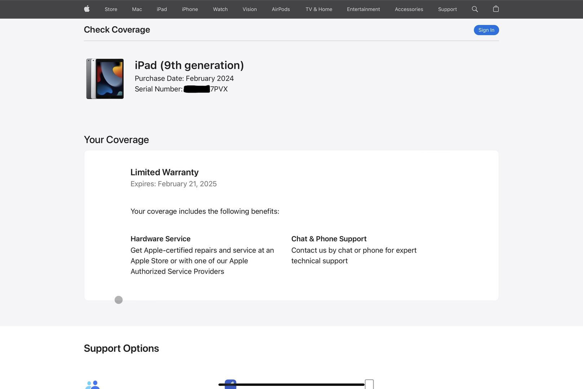Select the iPad (9th generation) heading
This screenshot has height=389, width=583.
tap(189, 65)
